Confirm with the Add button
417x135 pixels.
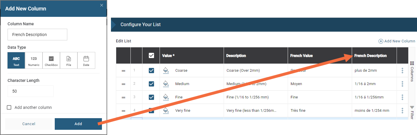(x=78, y=124)
